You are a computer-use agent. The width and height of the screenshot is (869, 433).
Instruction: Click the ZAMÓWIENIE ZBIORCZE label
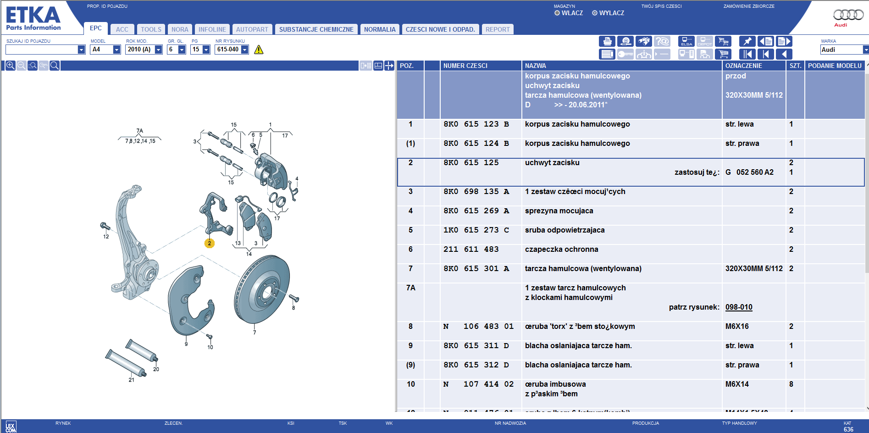point(749,6)
